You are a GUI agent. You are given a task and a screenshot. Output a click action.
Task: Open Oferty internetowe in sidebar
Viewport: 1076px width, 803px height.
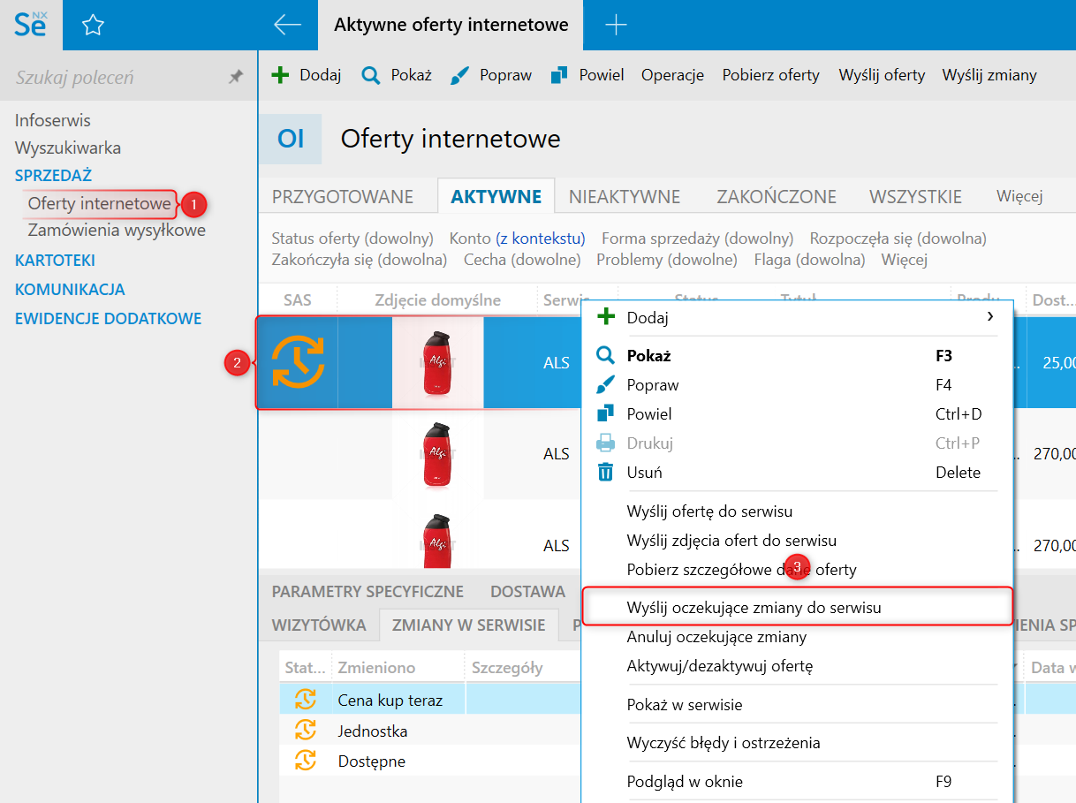point(99,203)
